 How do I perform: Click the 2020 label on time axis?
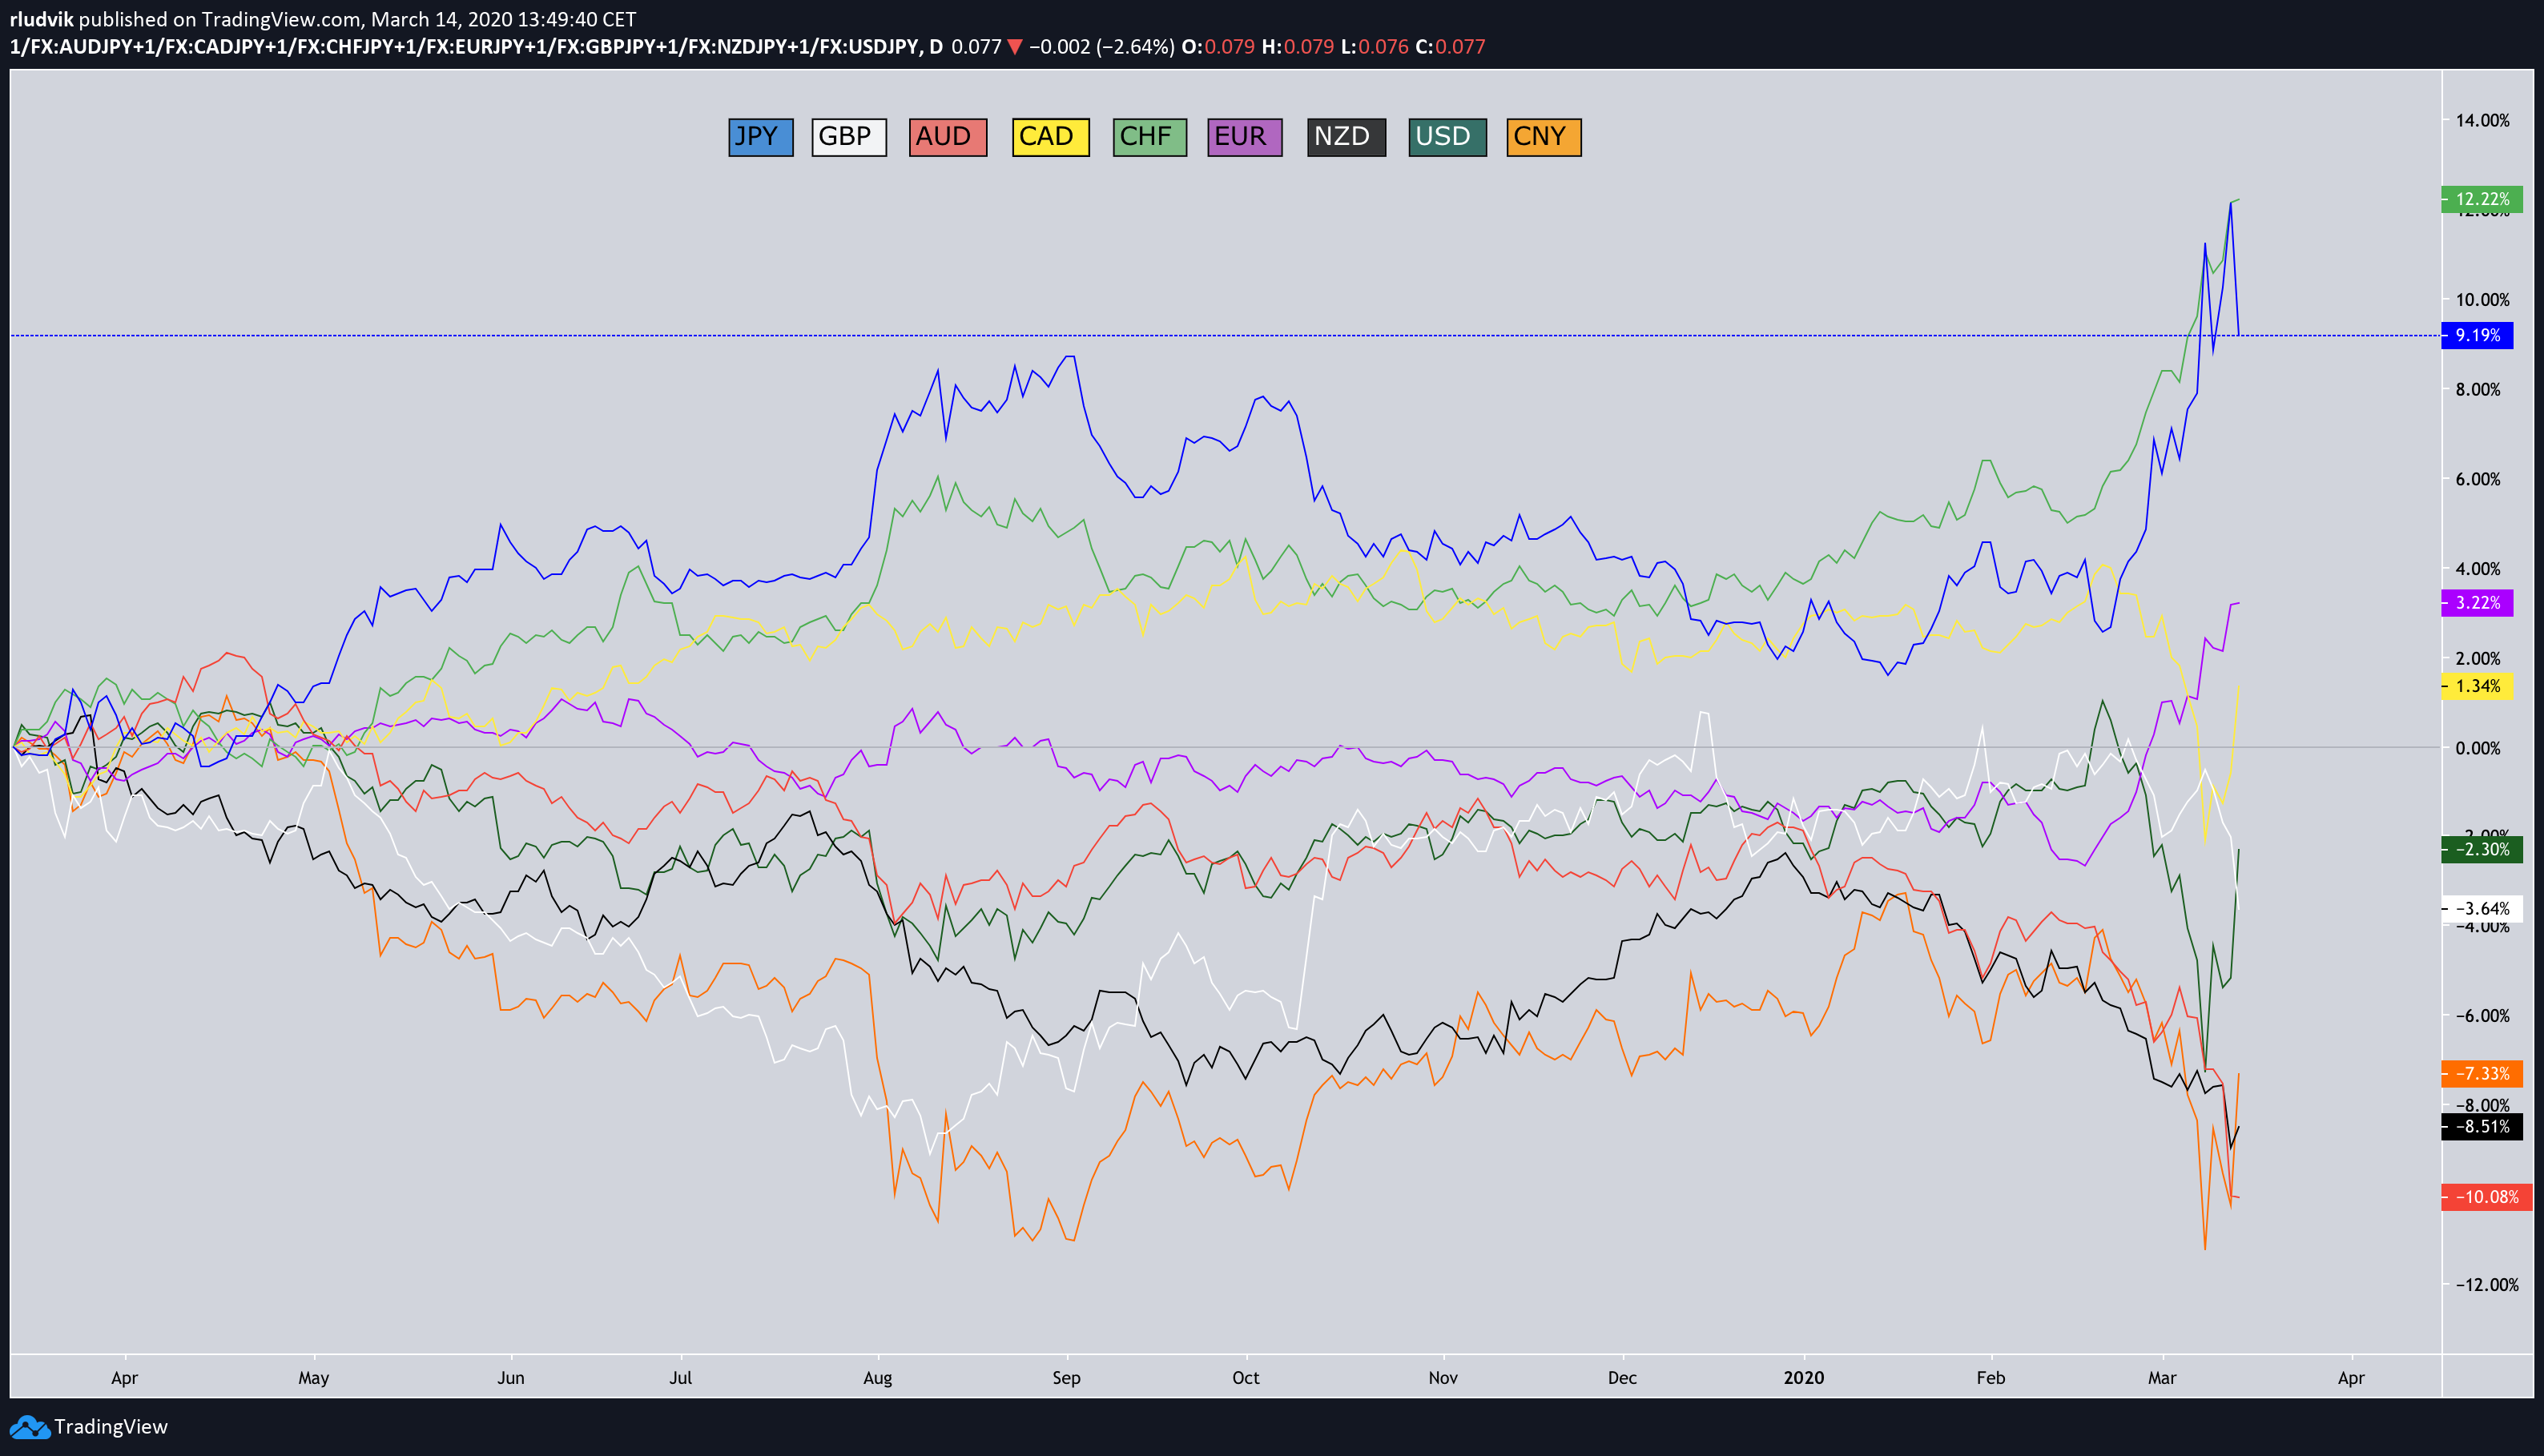click(1804, 1378)
